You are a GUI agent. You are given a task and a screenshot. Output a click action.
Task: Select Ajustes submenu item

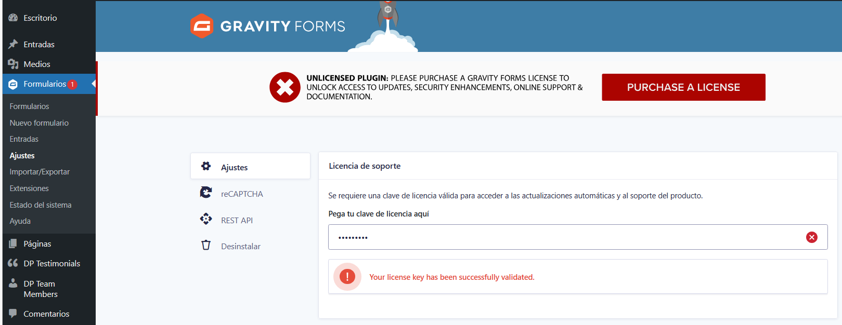(22, 155)
